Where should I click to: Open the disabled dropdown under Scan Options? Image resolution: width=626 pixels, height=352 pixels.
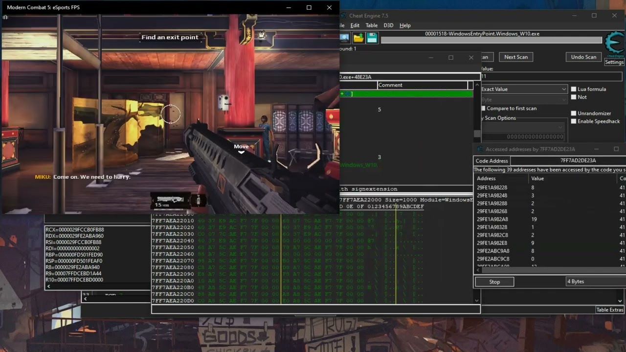(522, 126)
